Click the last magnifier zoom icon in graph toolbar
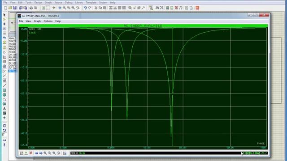Screen dimensions: 287x161 point(59,153)
